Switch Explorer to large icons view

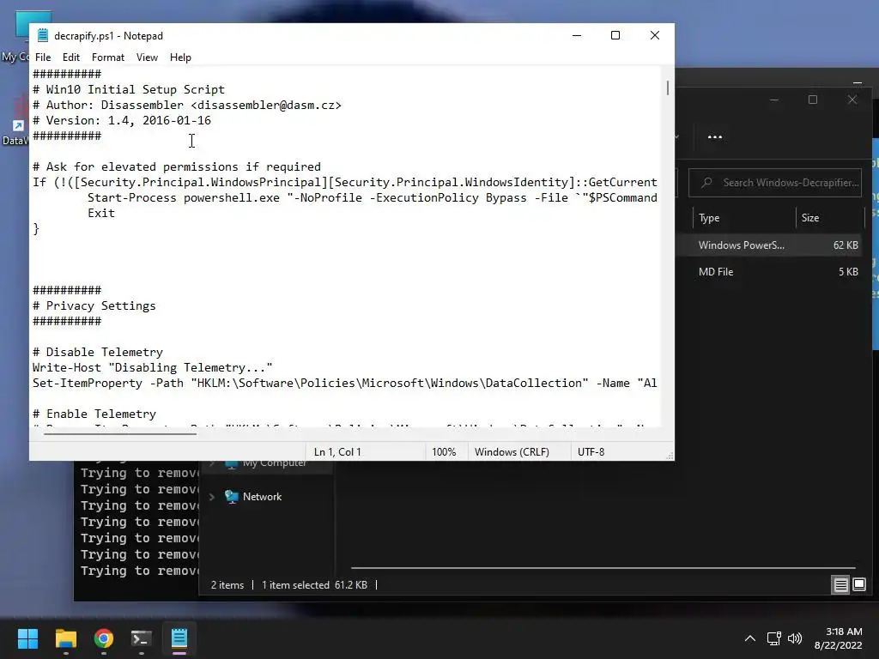tap(858, 585)
